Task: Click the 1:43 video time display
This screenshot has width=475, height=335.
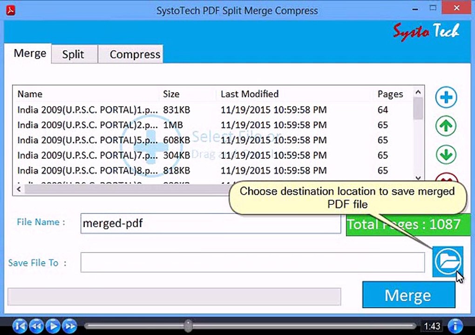Action: (432, 326)
